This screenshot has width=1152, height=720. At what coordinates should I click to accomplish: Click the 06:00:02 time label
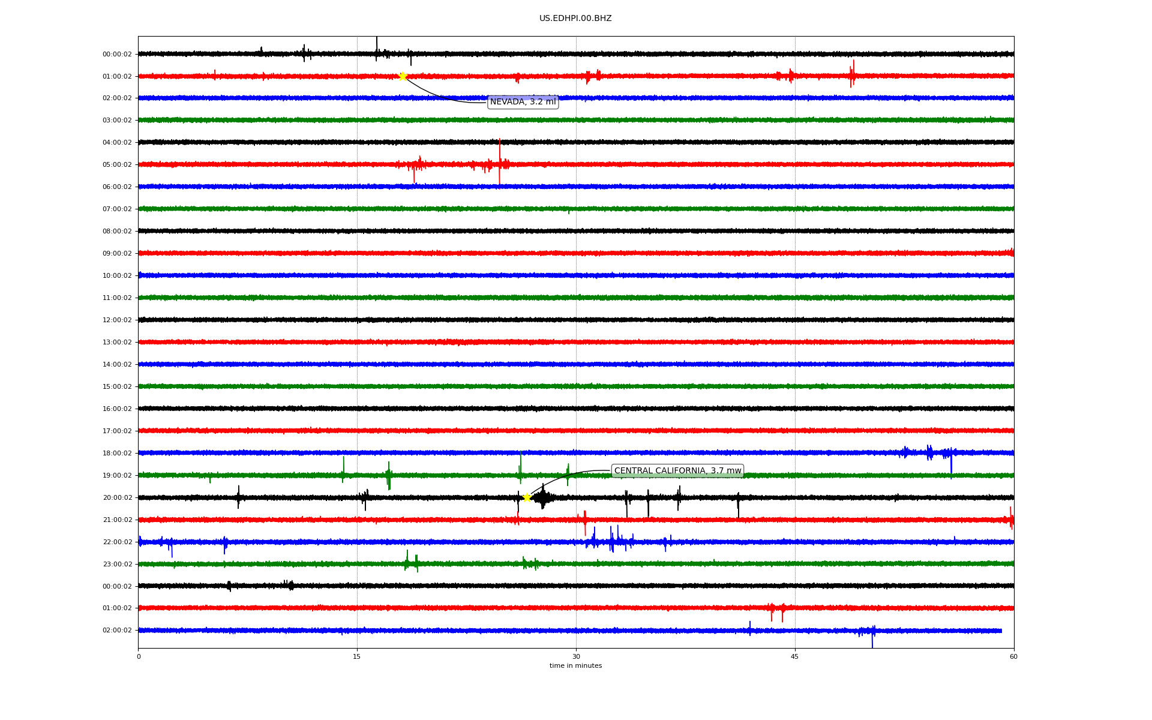[x=117, y=187]
